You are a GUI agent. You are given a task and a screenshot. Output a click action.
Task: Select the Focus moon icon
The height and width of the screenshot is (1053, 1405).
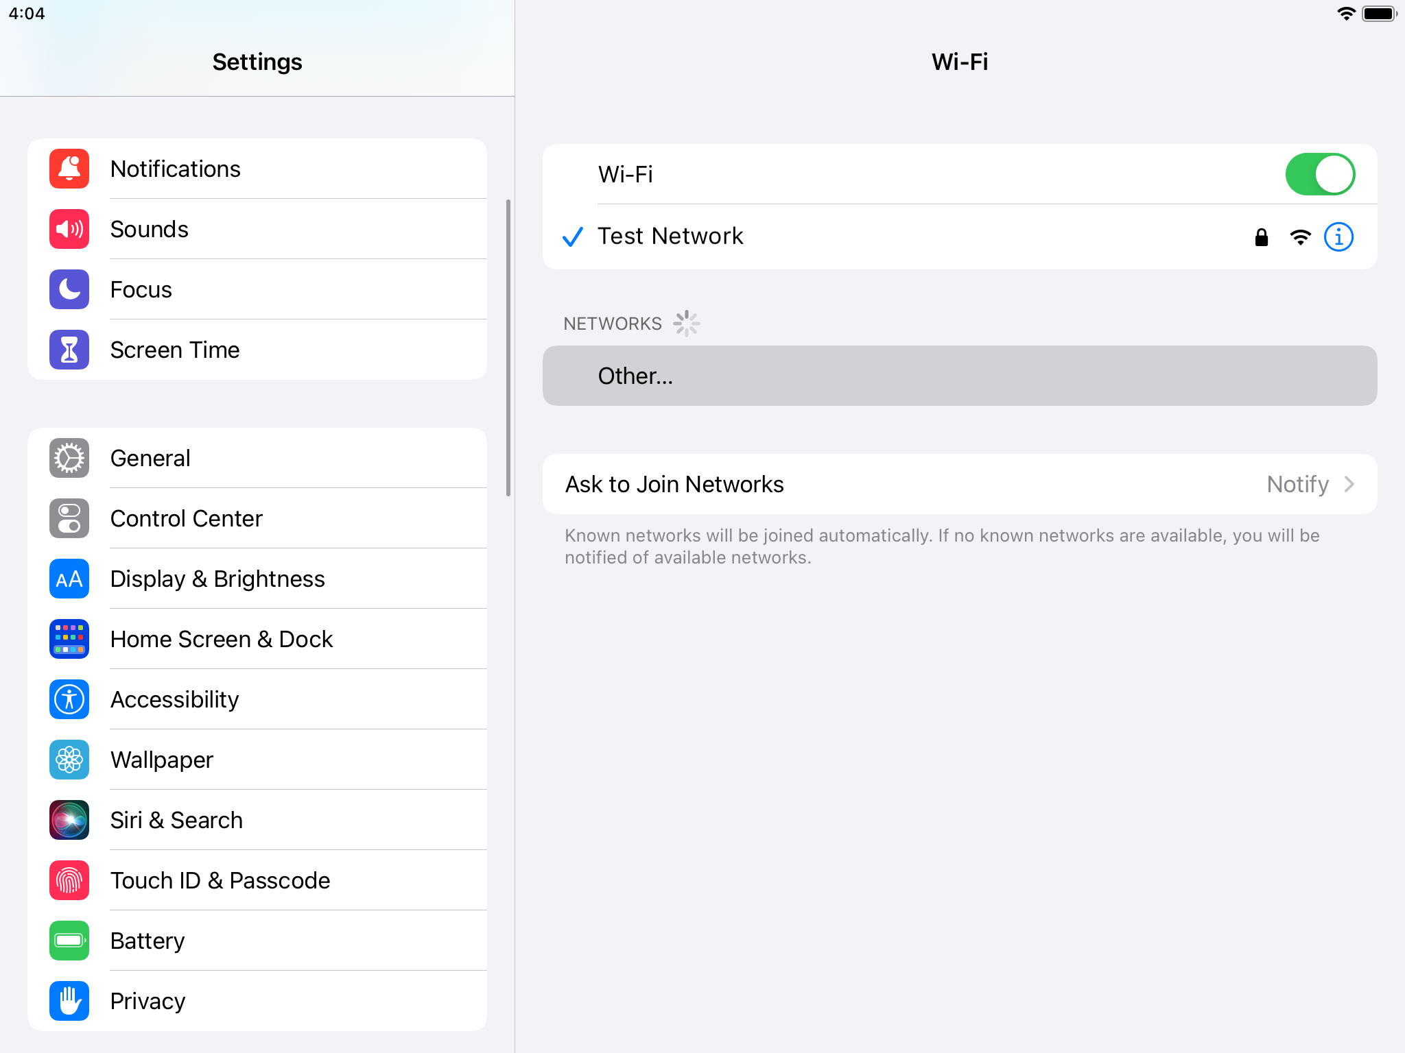pyautogui.click(x=69, y=289)
